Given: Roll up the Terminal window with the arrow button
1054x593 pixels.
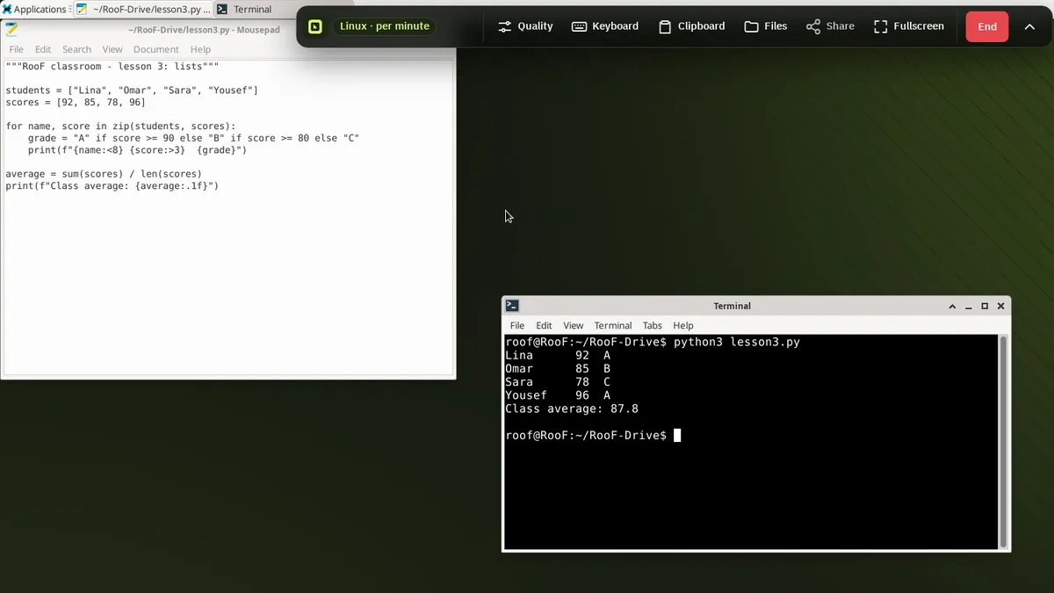Looking at the screenshot, I should pyautogui.click(x=952, y=306).
